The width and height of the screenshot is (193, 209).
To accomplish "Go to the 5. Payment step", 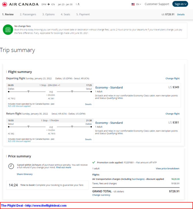I will tap(83, 14).
